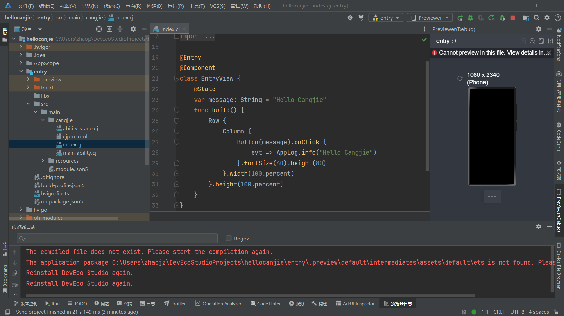
Task: Click the red Stop button icon
Action: coord(513,18)
